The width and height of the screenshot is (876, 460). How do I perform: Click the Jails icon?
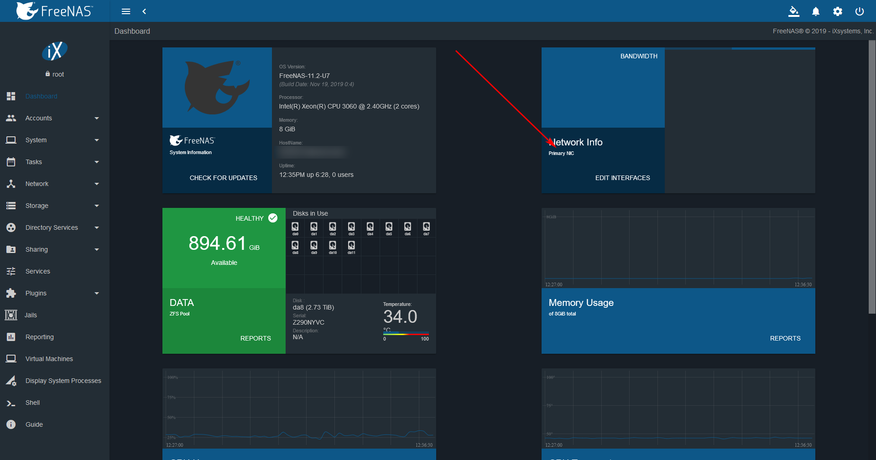pyautogui.click(x=11, y=315)
